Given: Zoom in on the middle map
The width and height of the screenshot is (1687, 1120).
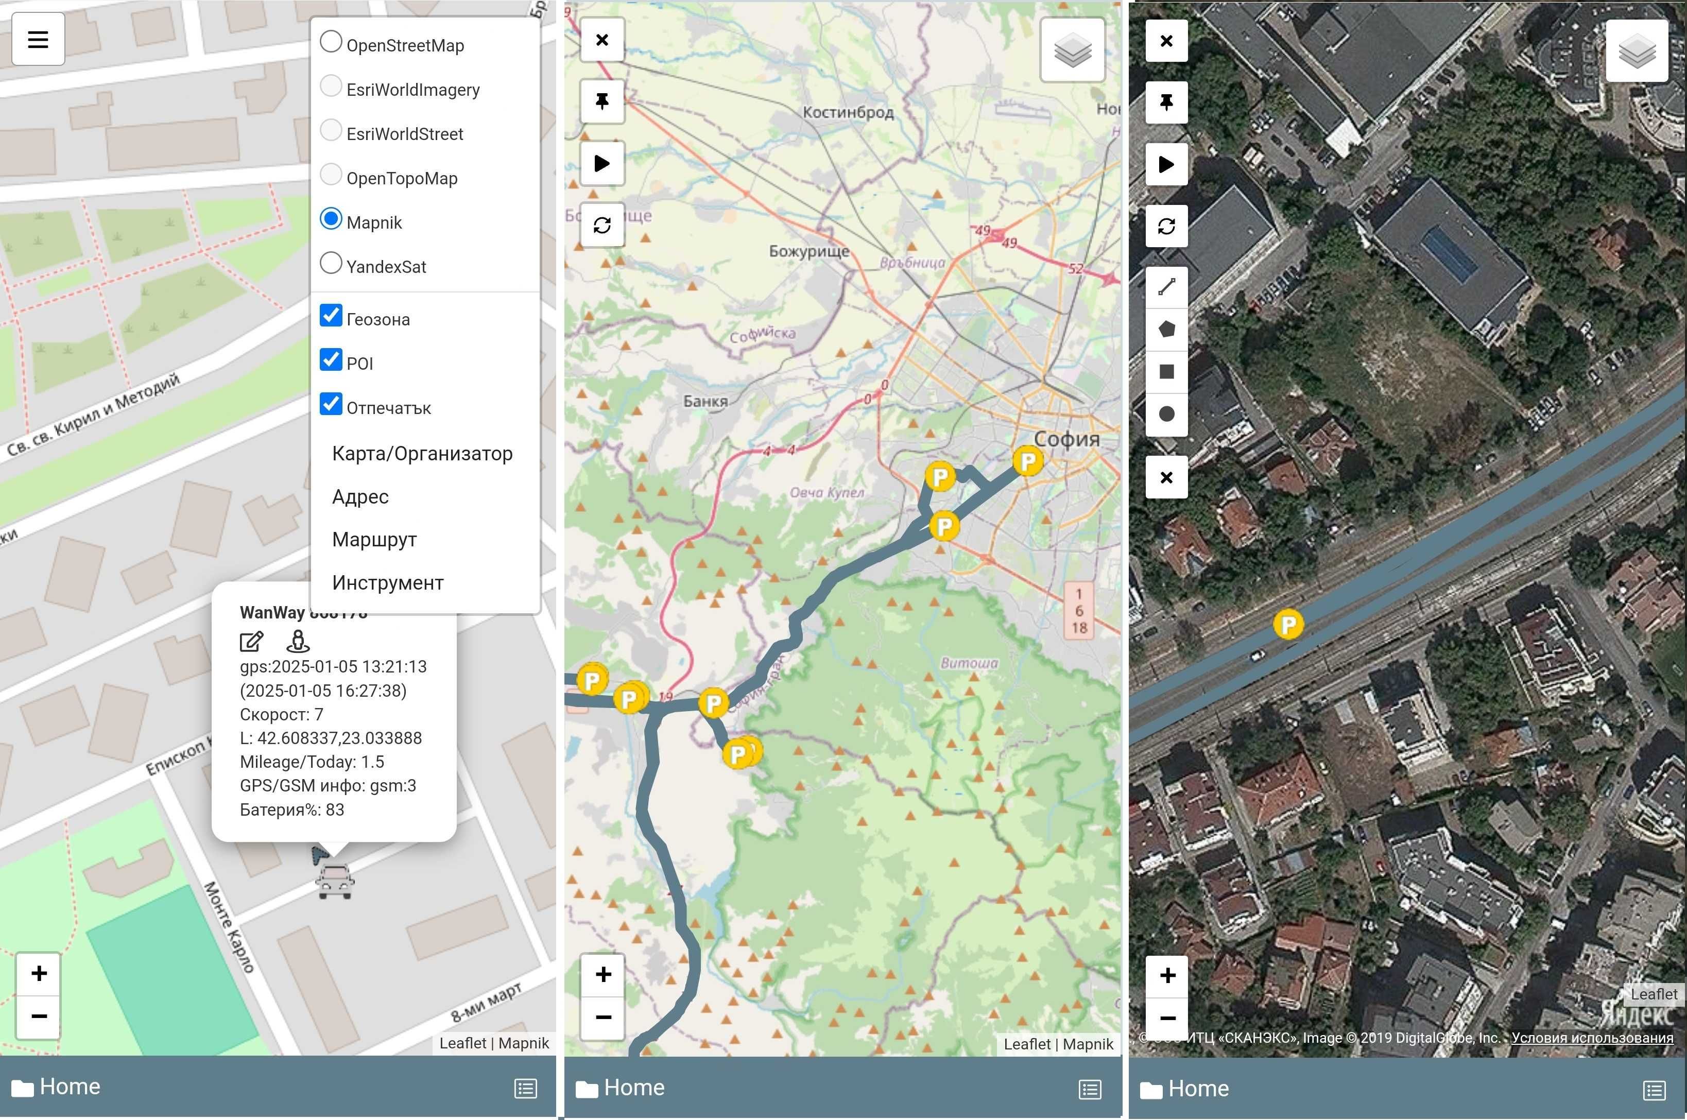Looking at the screenshot, I should coord(604,974).
